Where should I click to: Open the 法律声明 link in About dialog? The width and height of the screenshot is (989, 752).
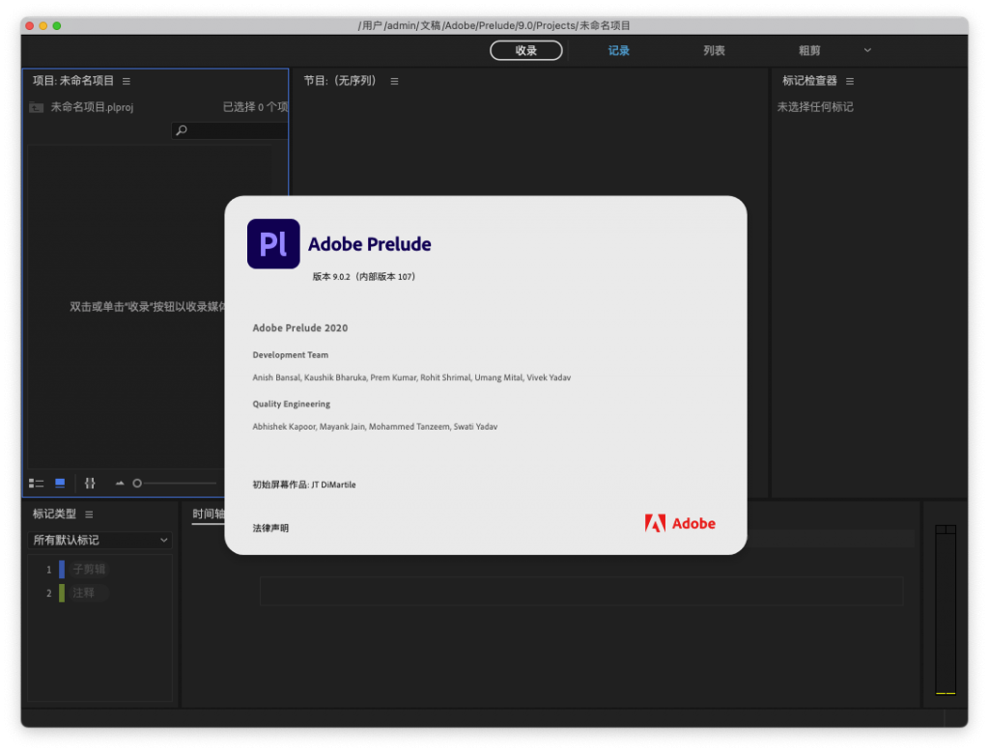coord(270,528)
